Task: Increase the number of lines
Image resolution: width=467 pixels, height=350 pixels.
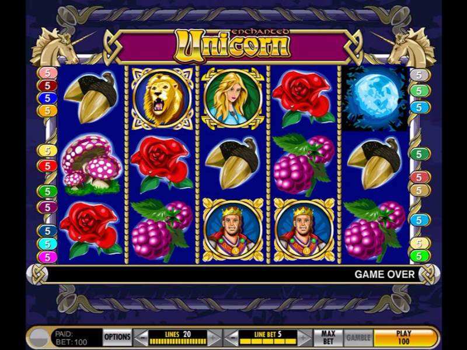Action: point(214,338)
